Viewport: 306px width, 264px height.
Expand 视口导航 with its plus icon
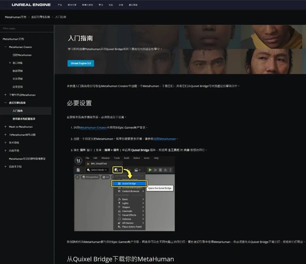pos(10,63)
